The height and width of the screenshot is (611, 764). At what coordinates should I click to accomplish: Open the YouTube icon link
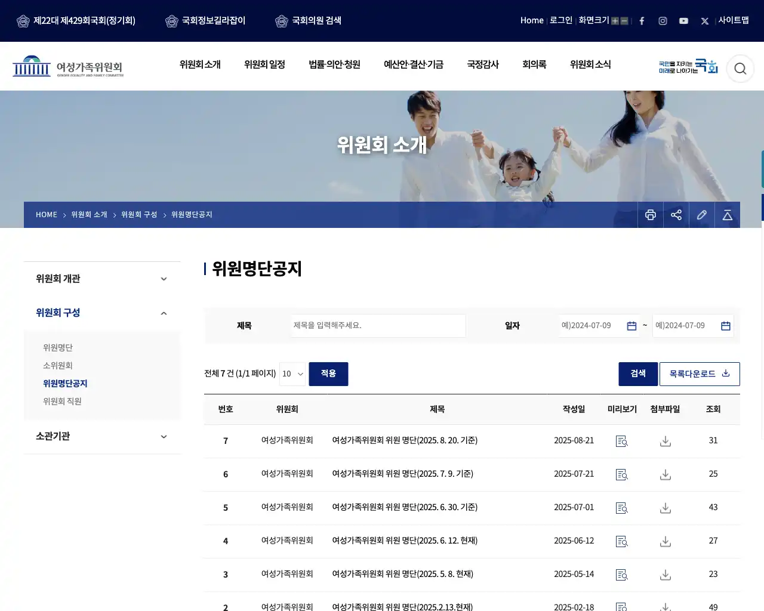tap(683, 21)
